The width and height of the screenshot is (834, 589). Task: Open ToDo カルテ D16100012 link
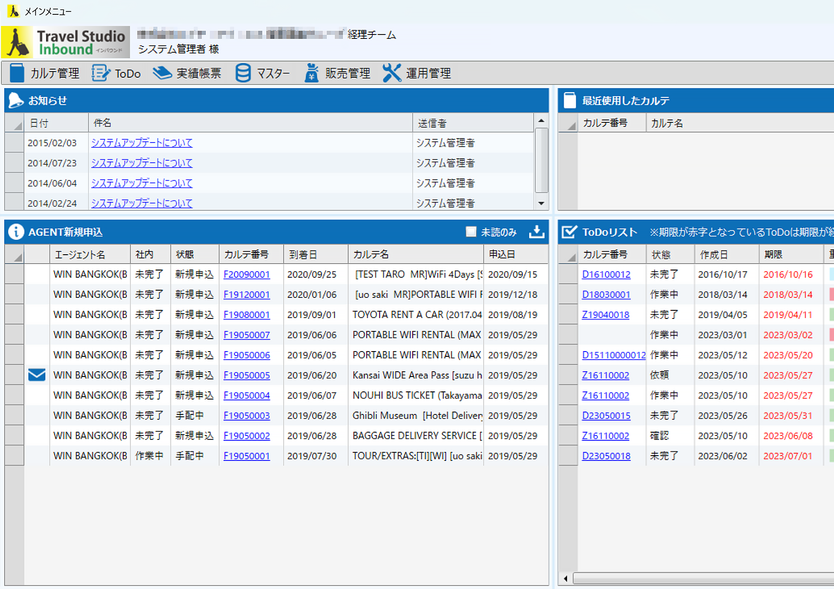[606, 274]
